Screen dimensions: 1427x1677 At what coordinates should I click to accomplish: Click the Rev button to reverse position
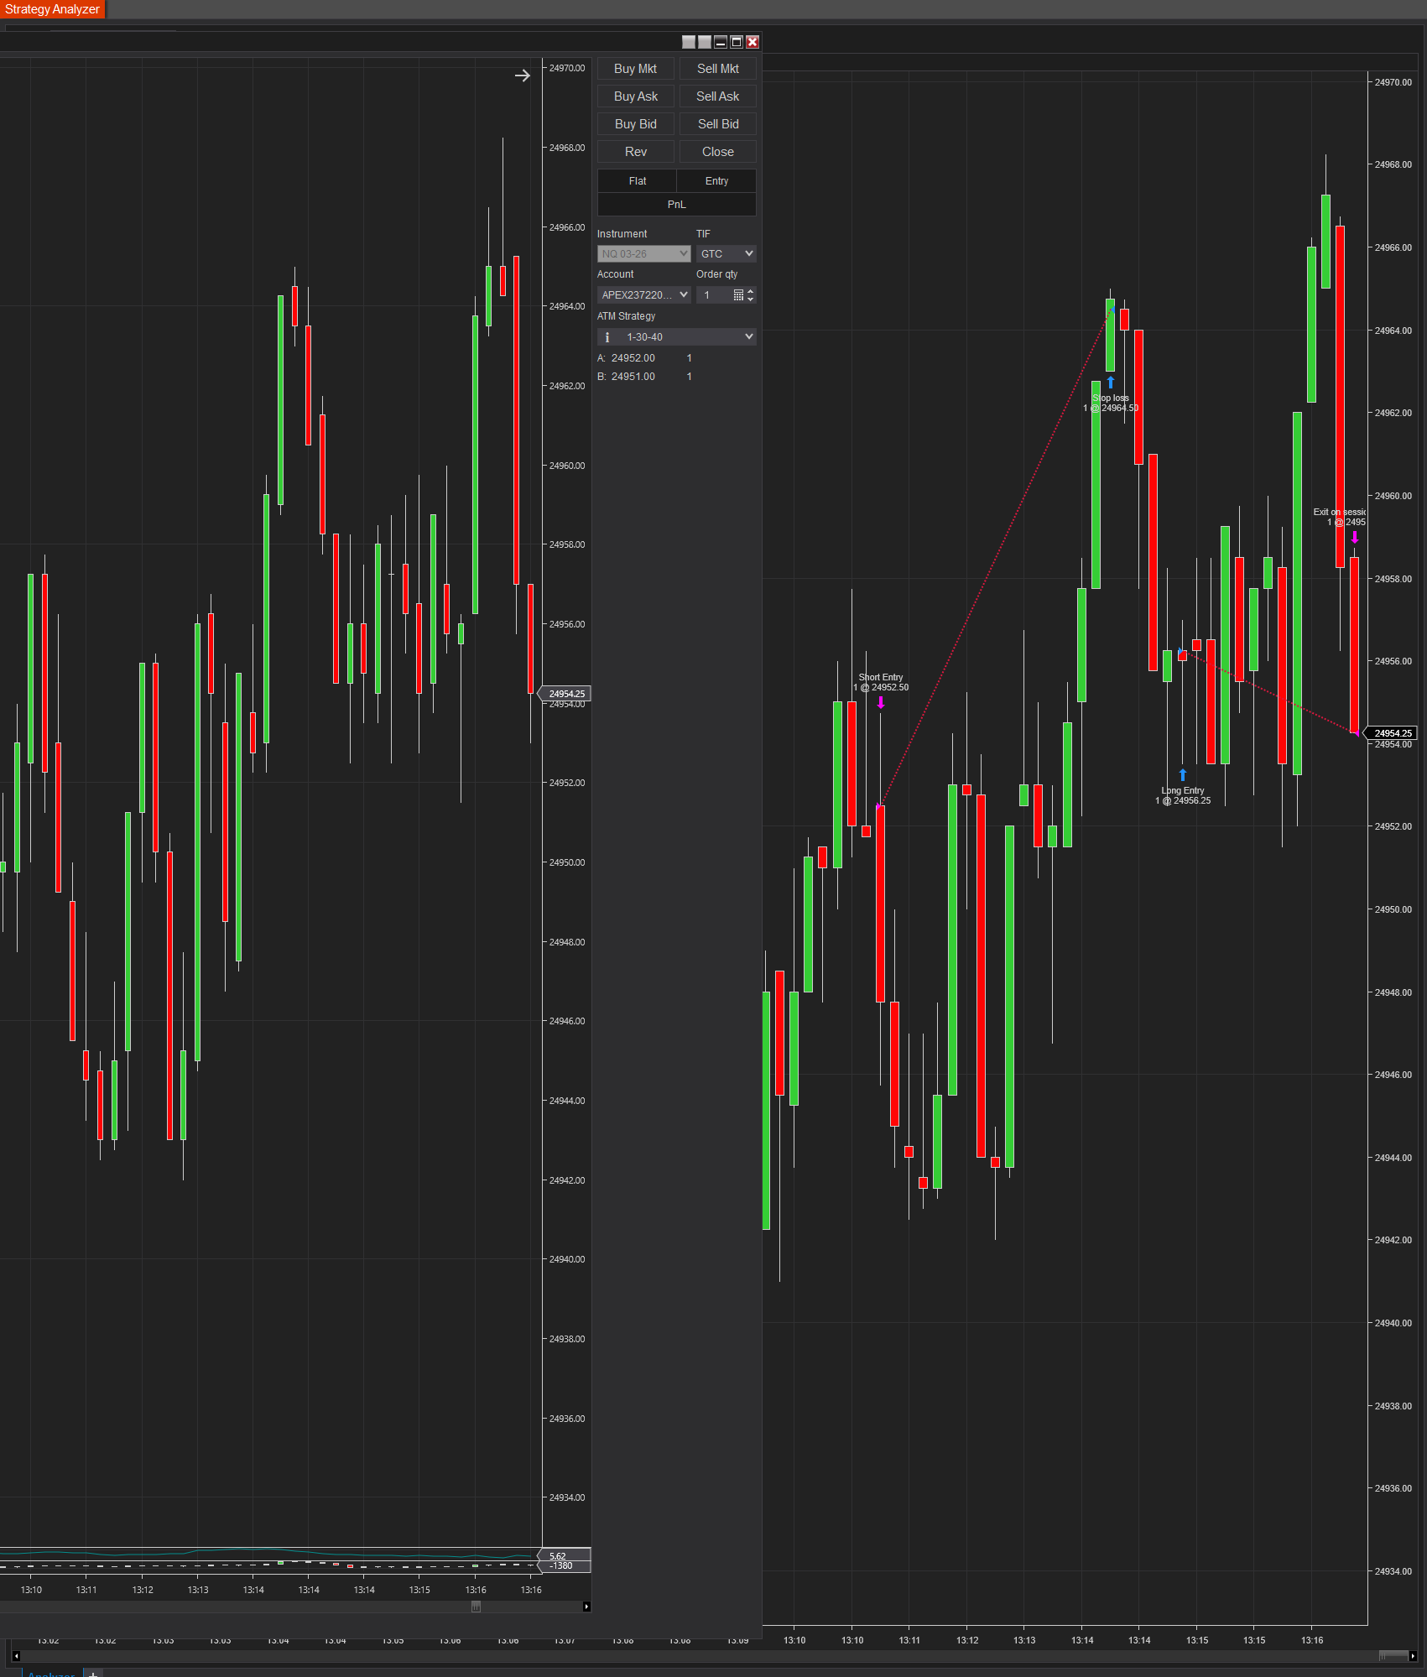(635, 152)
